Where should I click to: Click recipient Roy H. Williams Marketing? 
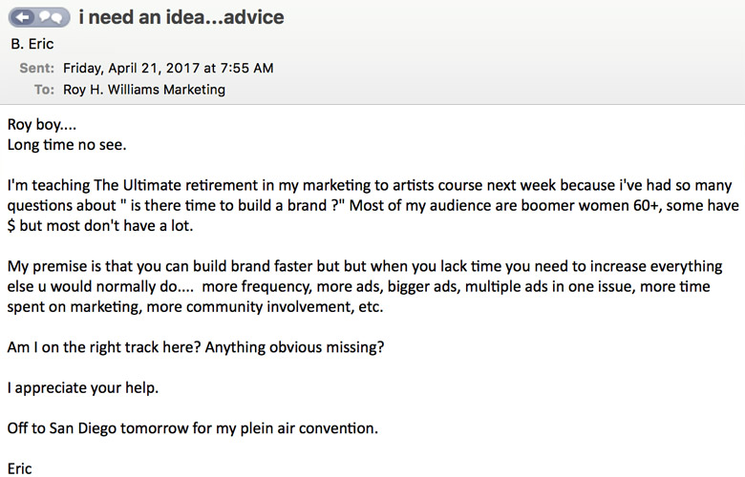tap(144, 90)
